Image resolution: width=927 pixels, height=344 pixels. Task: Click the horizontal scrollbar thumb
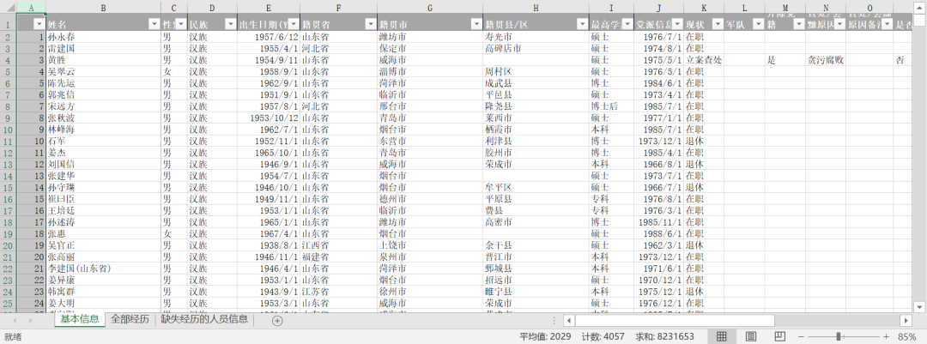tap(674, 320)
